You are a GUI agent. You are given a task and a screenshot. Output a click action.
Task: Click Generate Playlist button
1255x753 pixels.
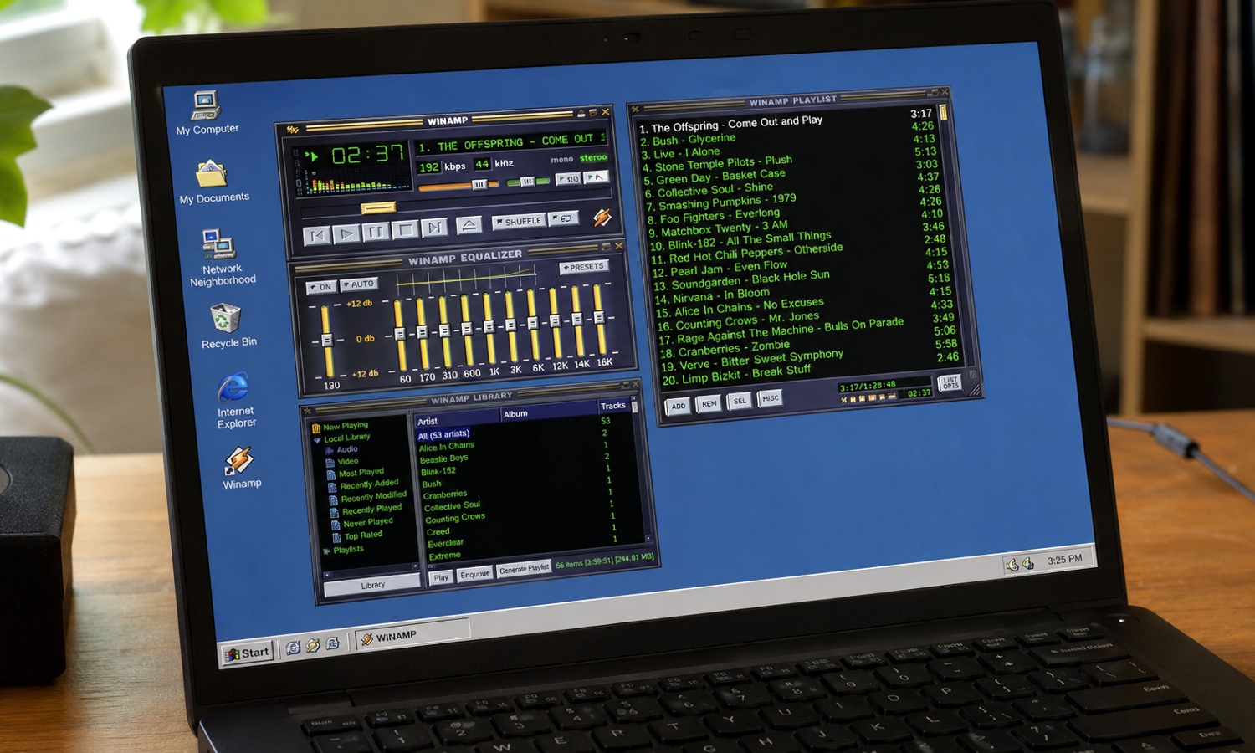pyautogui.click(x=524, y=569)
